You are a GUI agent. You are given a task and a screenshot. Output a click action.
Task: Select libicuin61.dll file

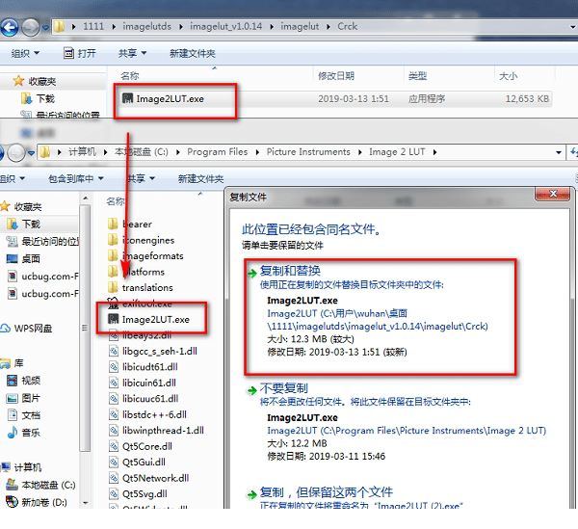[x=143, y=383]
